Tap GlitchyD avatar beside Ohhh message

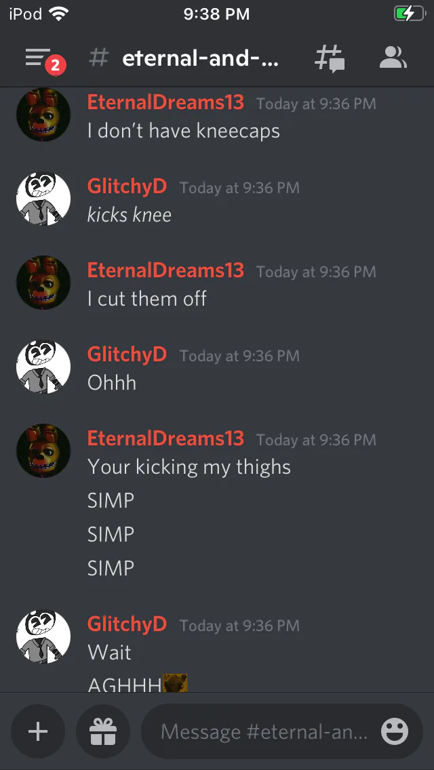(x=43, y=367)
